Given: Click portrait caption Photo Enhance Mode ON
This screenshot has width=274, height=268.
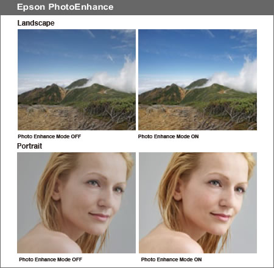Looking at the screenshot, I should (171, 259).
